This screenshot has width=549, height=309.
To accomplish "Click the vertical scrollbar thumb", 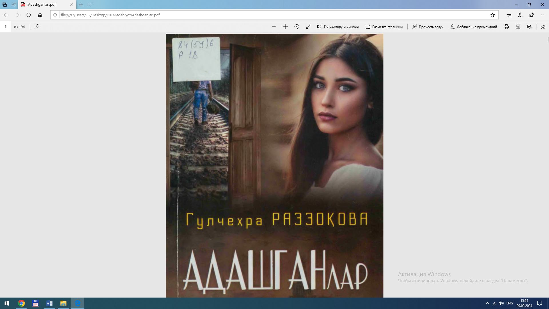I will pyautogui.click(x=548, y=39).
